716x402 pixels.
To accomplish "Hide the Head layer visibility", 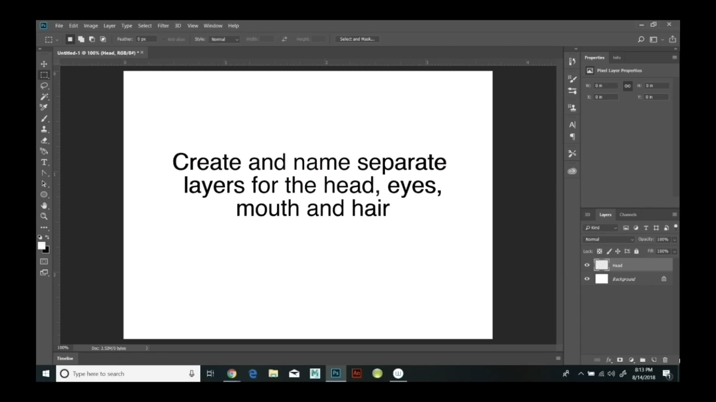I will 587,265.
